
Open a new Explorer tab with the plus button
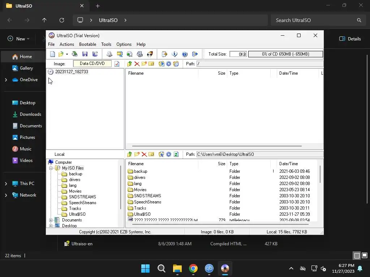[x=98, y=6]
